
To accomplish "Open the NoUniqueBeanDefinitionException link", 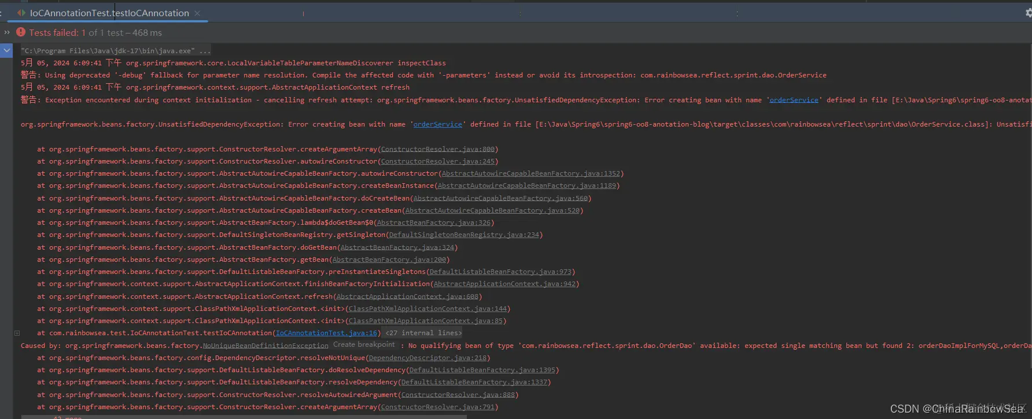I will (x=266, y=346).
